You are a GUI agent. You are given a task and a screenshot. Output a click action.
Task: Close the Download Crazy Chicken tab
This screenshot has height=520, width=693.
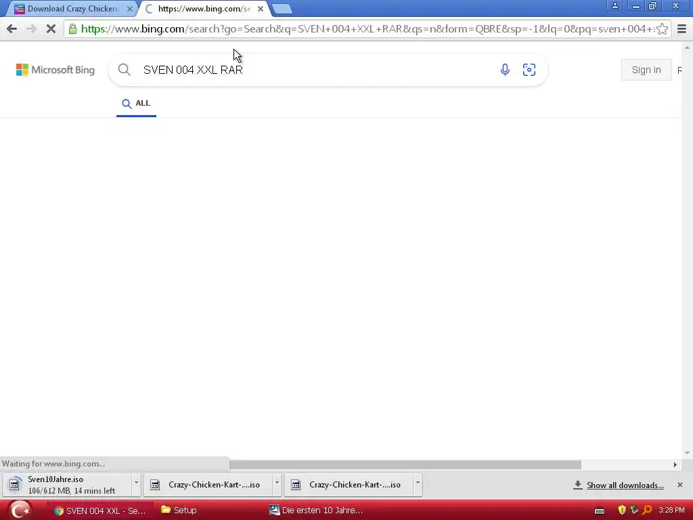[x=129, y=9]
